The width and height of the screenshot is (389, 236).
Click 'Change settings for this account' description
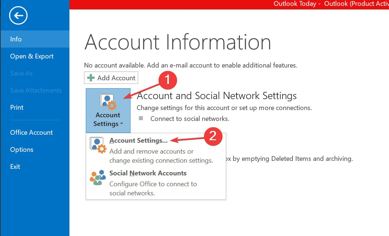click(224, 108)
